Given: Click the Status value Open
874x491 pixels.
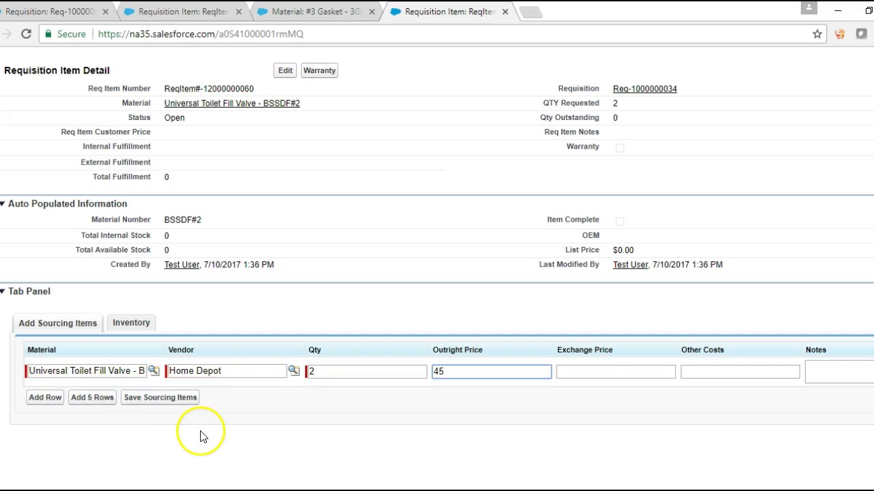Looking at the screenshot, I should [x=174, y=118].
